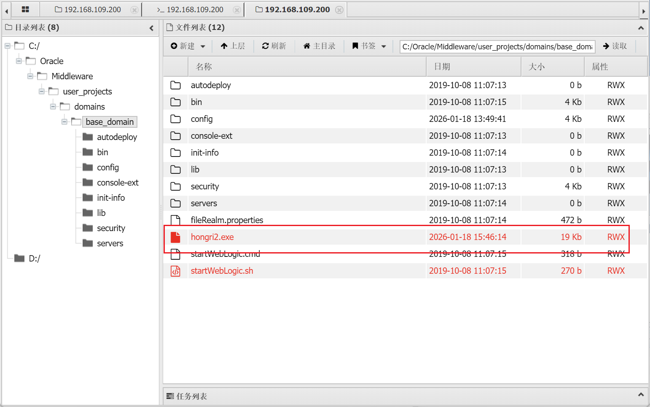
Task: Click the bin folder icon in file list
Action: click(x=175, y=102)
